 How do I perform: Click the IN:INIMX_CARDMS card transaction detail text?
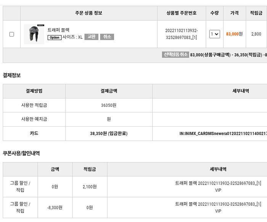[x=223, y=134]
